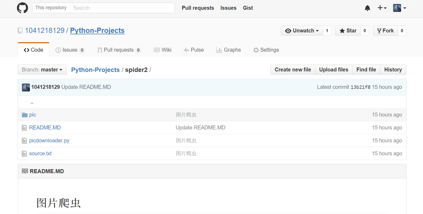This screenshot has height=214, width=423.
Task: Click the watchers count of 1
Action: pyautogui.click(x=327, y=31)
